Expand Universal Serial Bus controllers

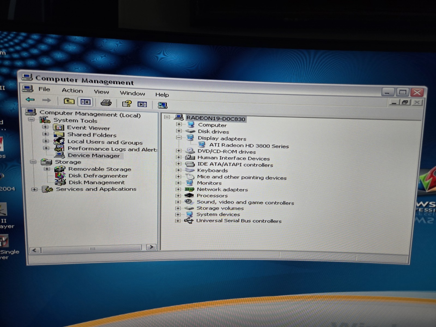(178, 221)
